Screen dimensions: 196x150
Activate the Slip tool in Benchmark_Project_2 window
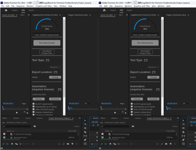tap(183, 136)
